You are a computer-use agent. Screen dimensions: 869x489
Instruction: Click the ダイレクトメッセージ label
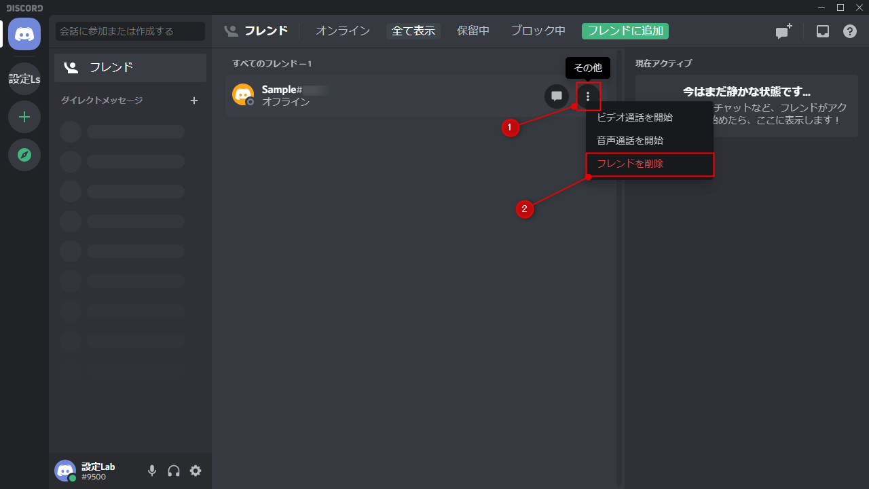tap(102, 101)
